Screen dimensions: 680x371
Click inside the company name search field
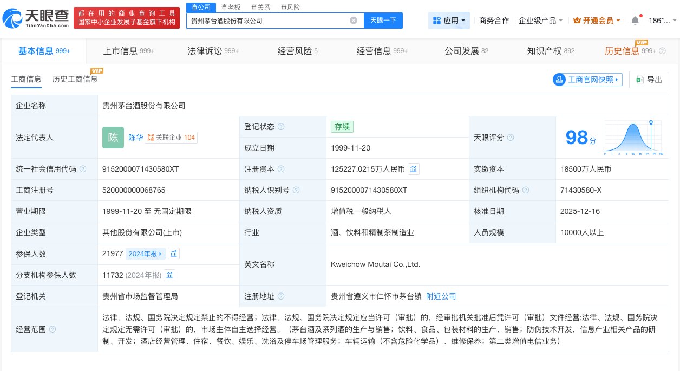click(x=271, y=21)
